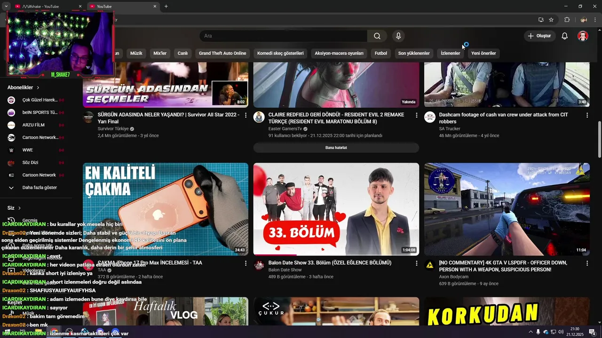Select the İzlenenler filter chip

point(450,54)
